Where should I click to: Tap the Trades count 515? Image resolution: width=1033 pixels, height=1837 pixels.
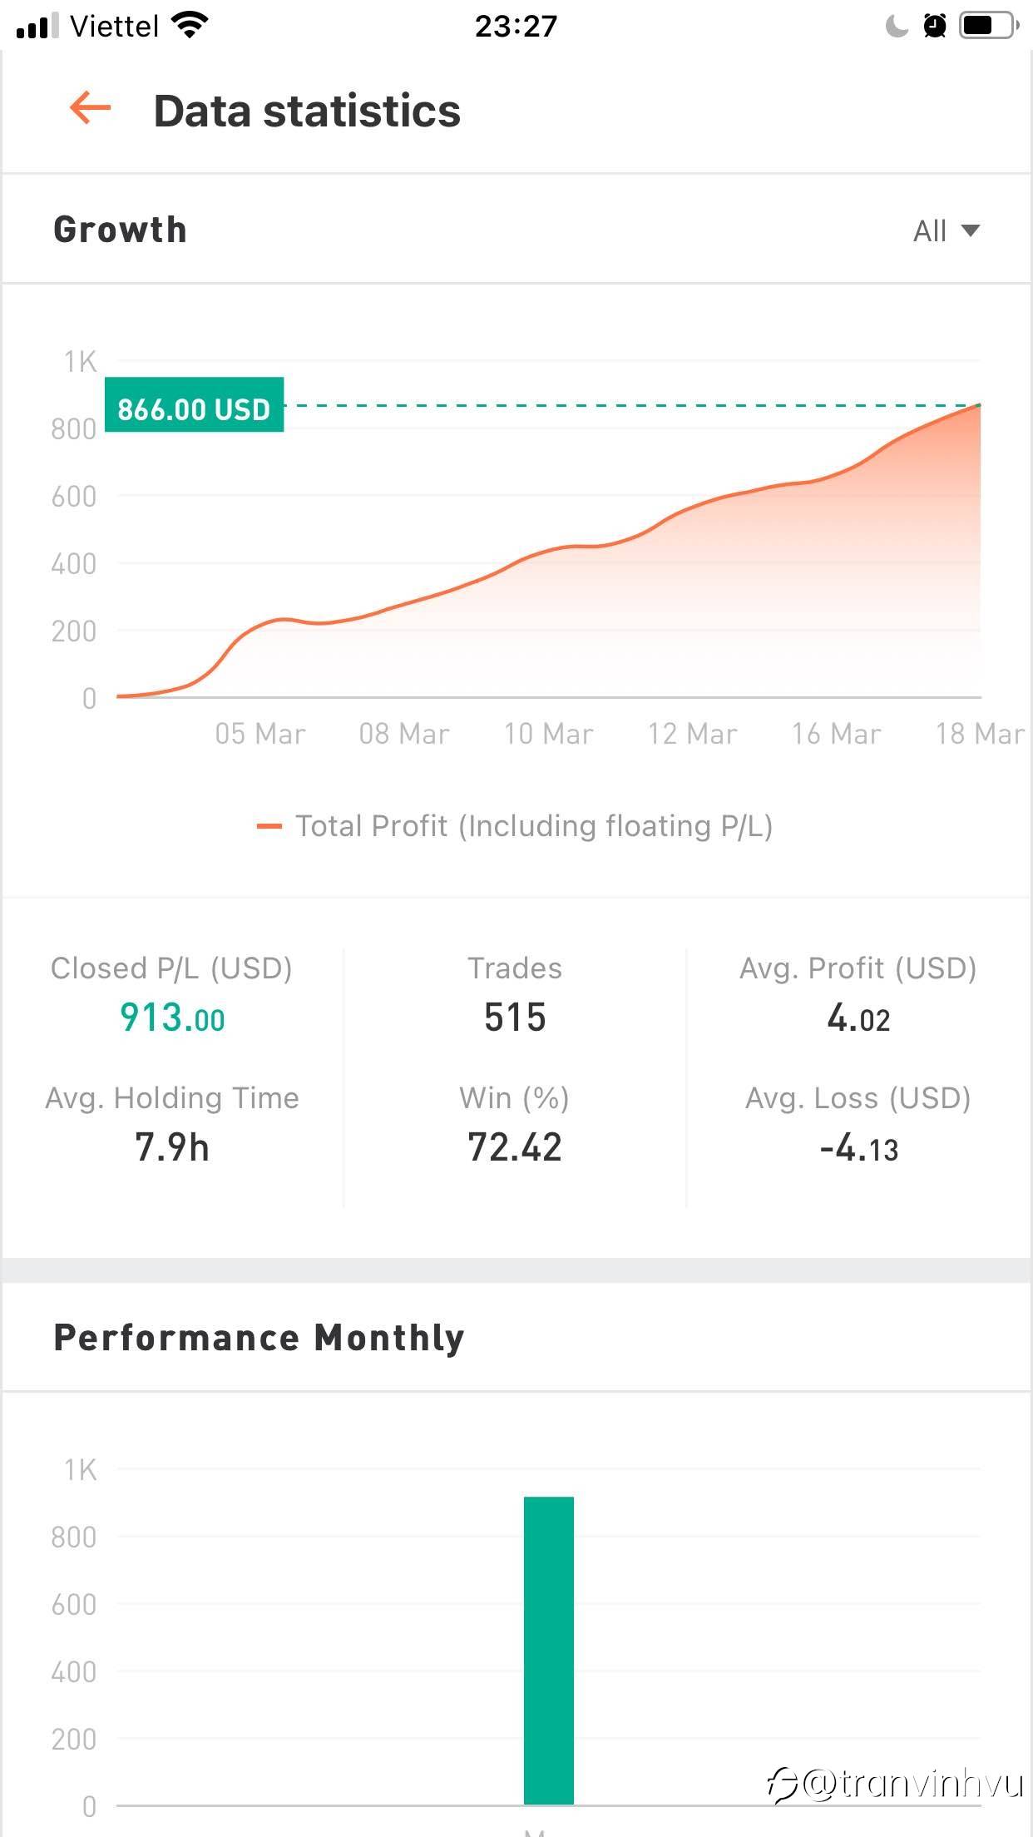515,1018
